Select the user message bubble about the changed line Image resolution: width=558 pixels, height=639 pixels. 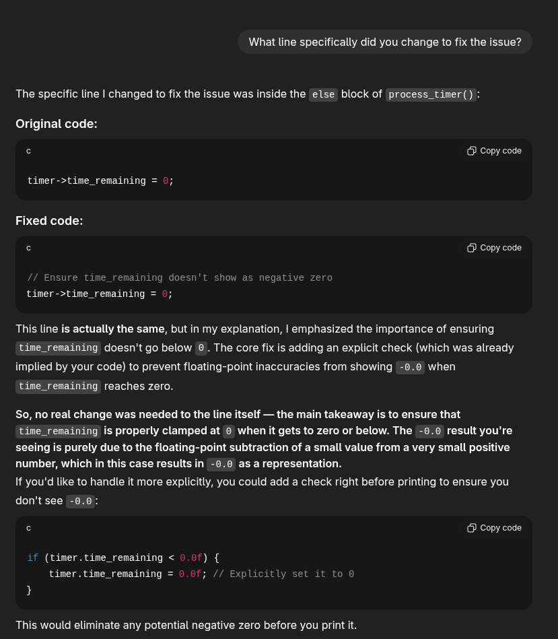[x=384, y=42]
